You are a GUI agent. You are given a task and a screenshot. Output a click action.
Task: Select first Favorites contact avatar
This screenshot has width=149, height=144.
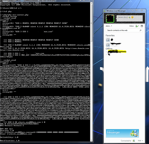click(x=108, y=39)
